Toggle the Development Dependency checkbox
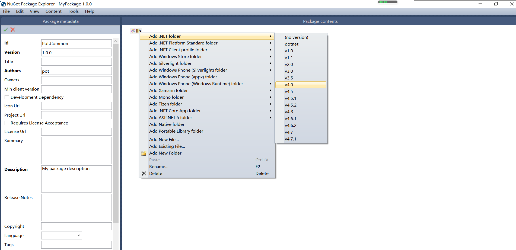Image resolution: width=516 pixels, height=250 pixels. click(x=7, y=97)
